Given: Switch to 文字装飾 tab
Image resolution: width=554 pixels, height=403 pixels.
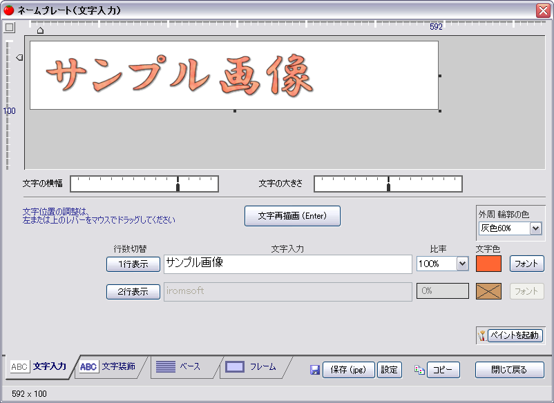Looking at the screenshot, I should coord(109,366).
